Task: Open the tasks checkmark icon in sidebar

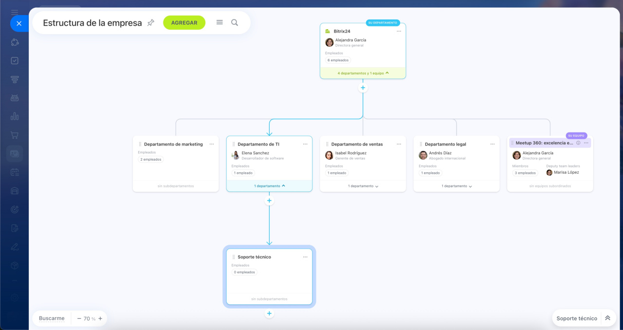Action: point(15,61)
